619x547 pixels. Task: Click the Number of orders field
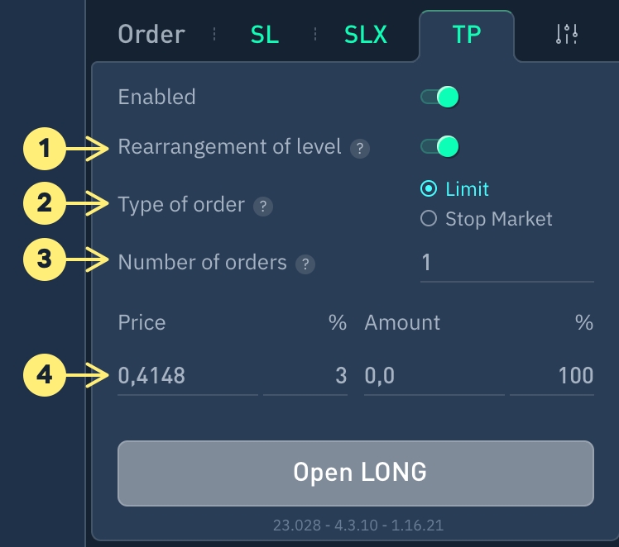coord(507,264)
